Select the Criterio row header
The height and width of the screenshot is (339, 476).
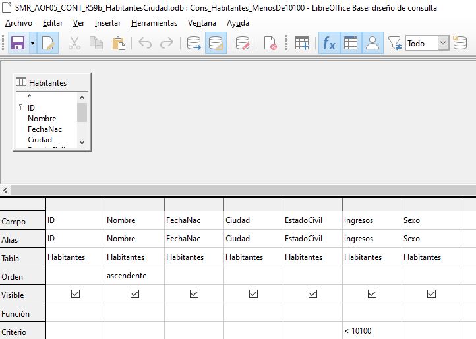coord(23,331)
